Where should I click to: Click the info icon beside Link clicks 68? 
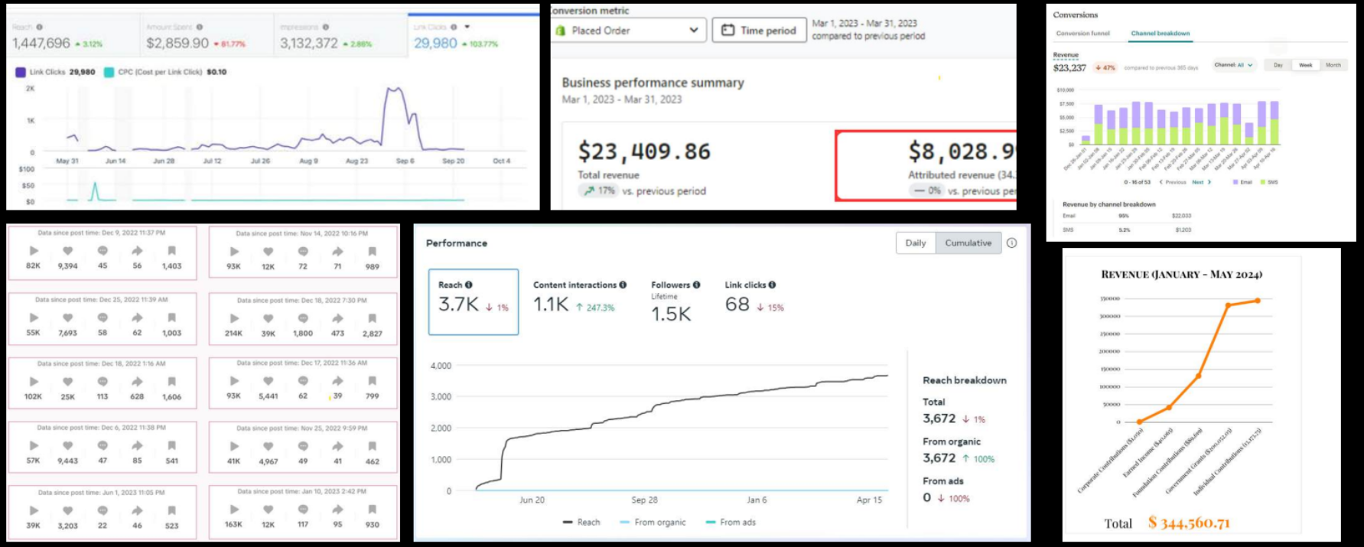pos(772,285)
